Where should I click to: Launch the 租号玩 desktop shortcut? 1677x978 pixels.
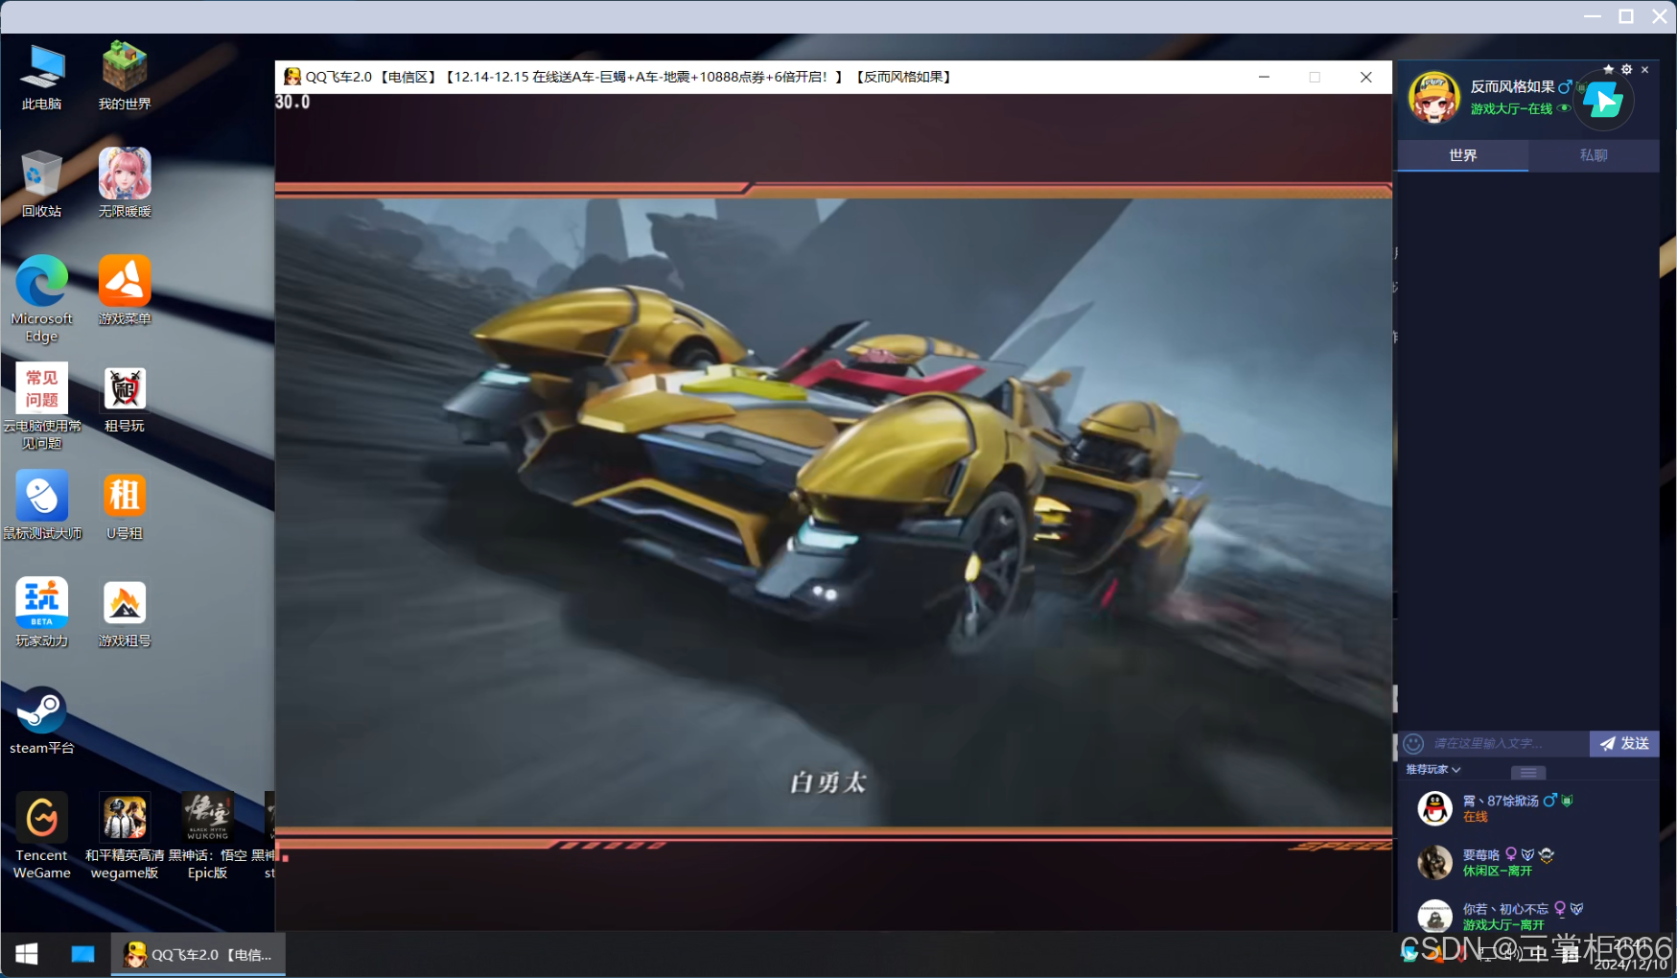tap(125, 398)
